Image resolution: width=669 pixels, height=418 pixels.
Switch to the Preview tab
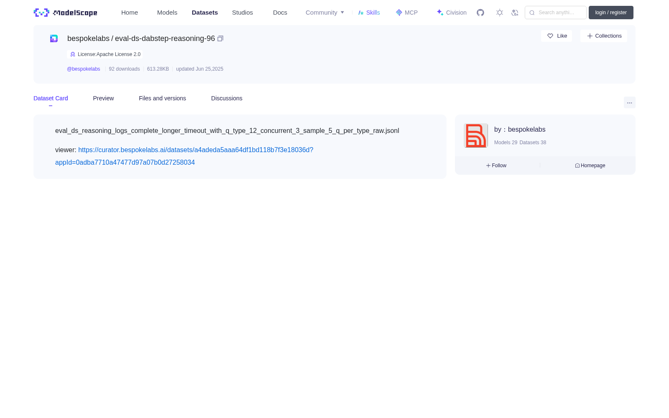pyautogui.click(x=103, y=98)
